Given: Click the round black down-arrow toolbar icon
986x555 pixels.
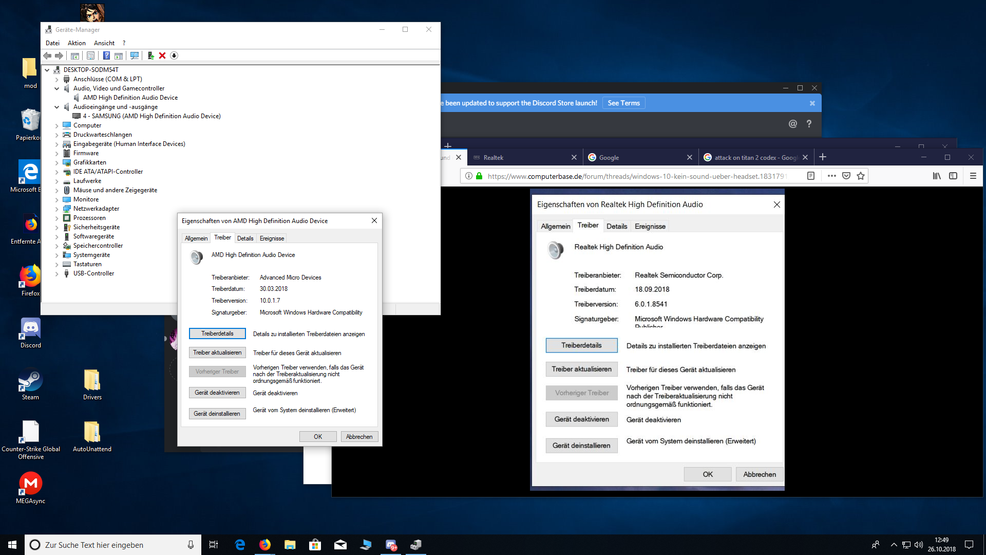Looking at the screenshot, I should tap(174, 55).
